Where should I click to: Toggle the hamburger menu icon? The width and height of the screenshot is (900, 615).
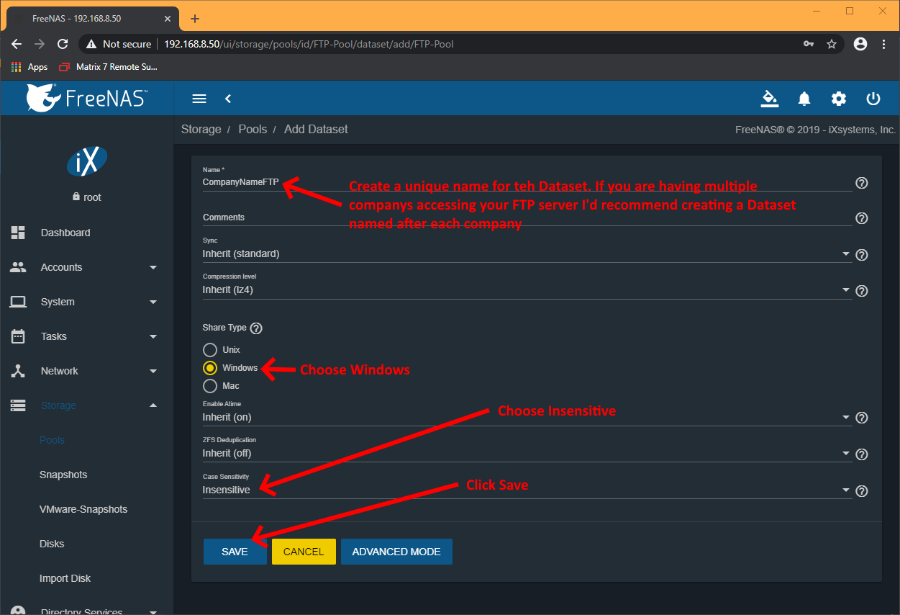199,99
